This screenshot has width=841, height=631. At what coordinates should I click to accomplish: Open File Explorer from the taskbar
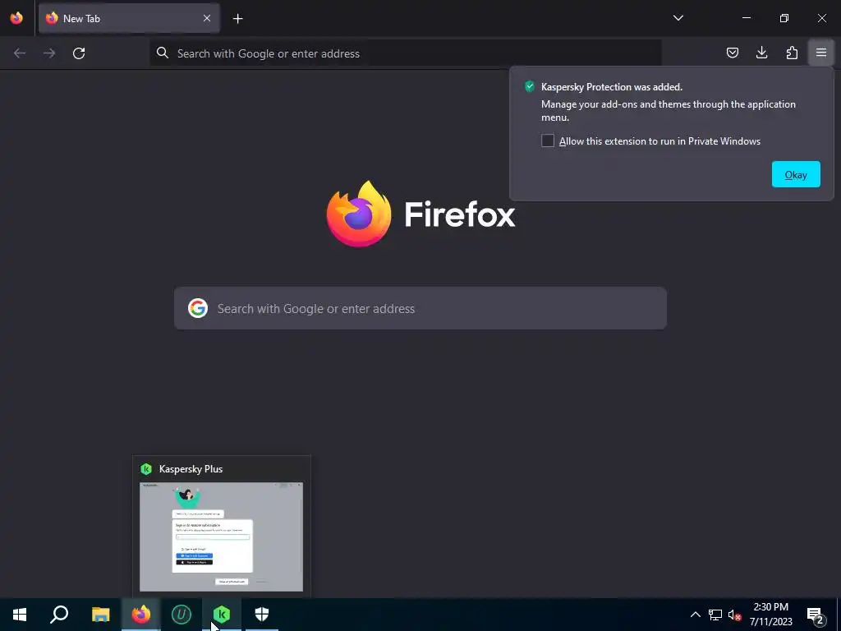100,615
